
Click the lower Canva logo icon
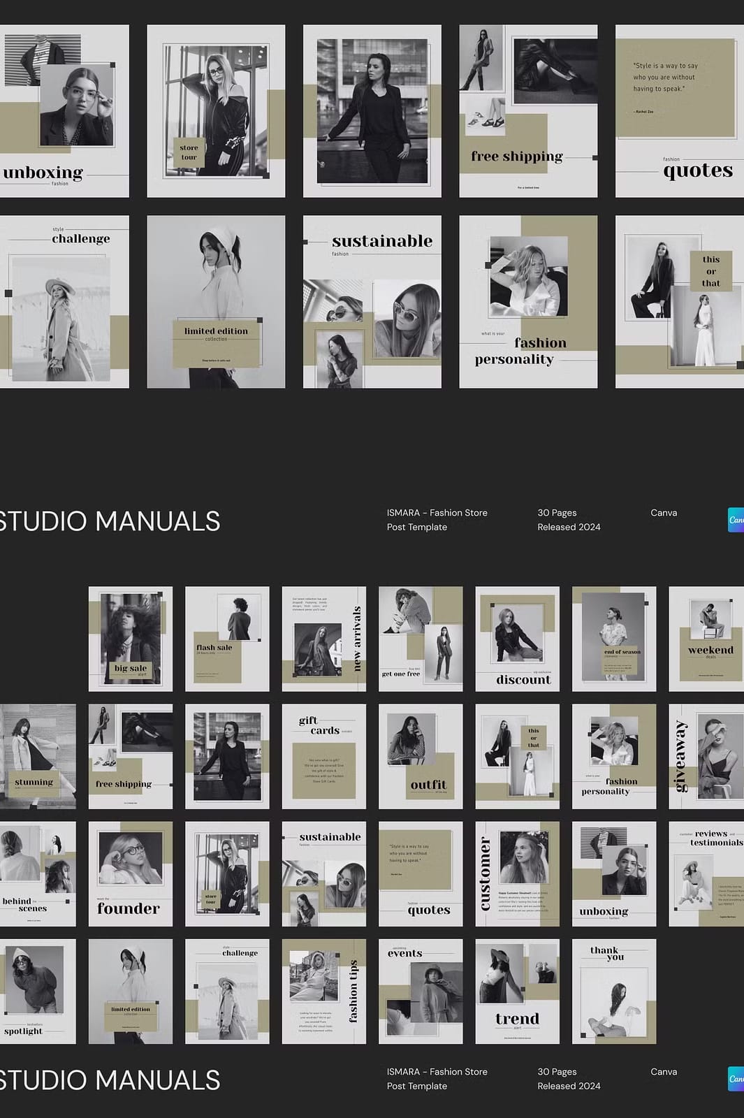[736, 1079]
